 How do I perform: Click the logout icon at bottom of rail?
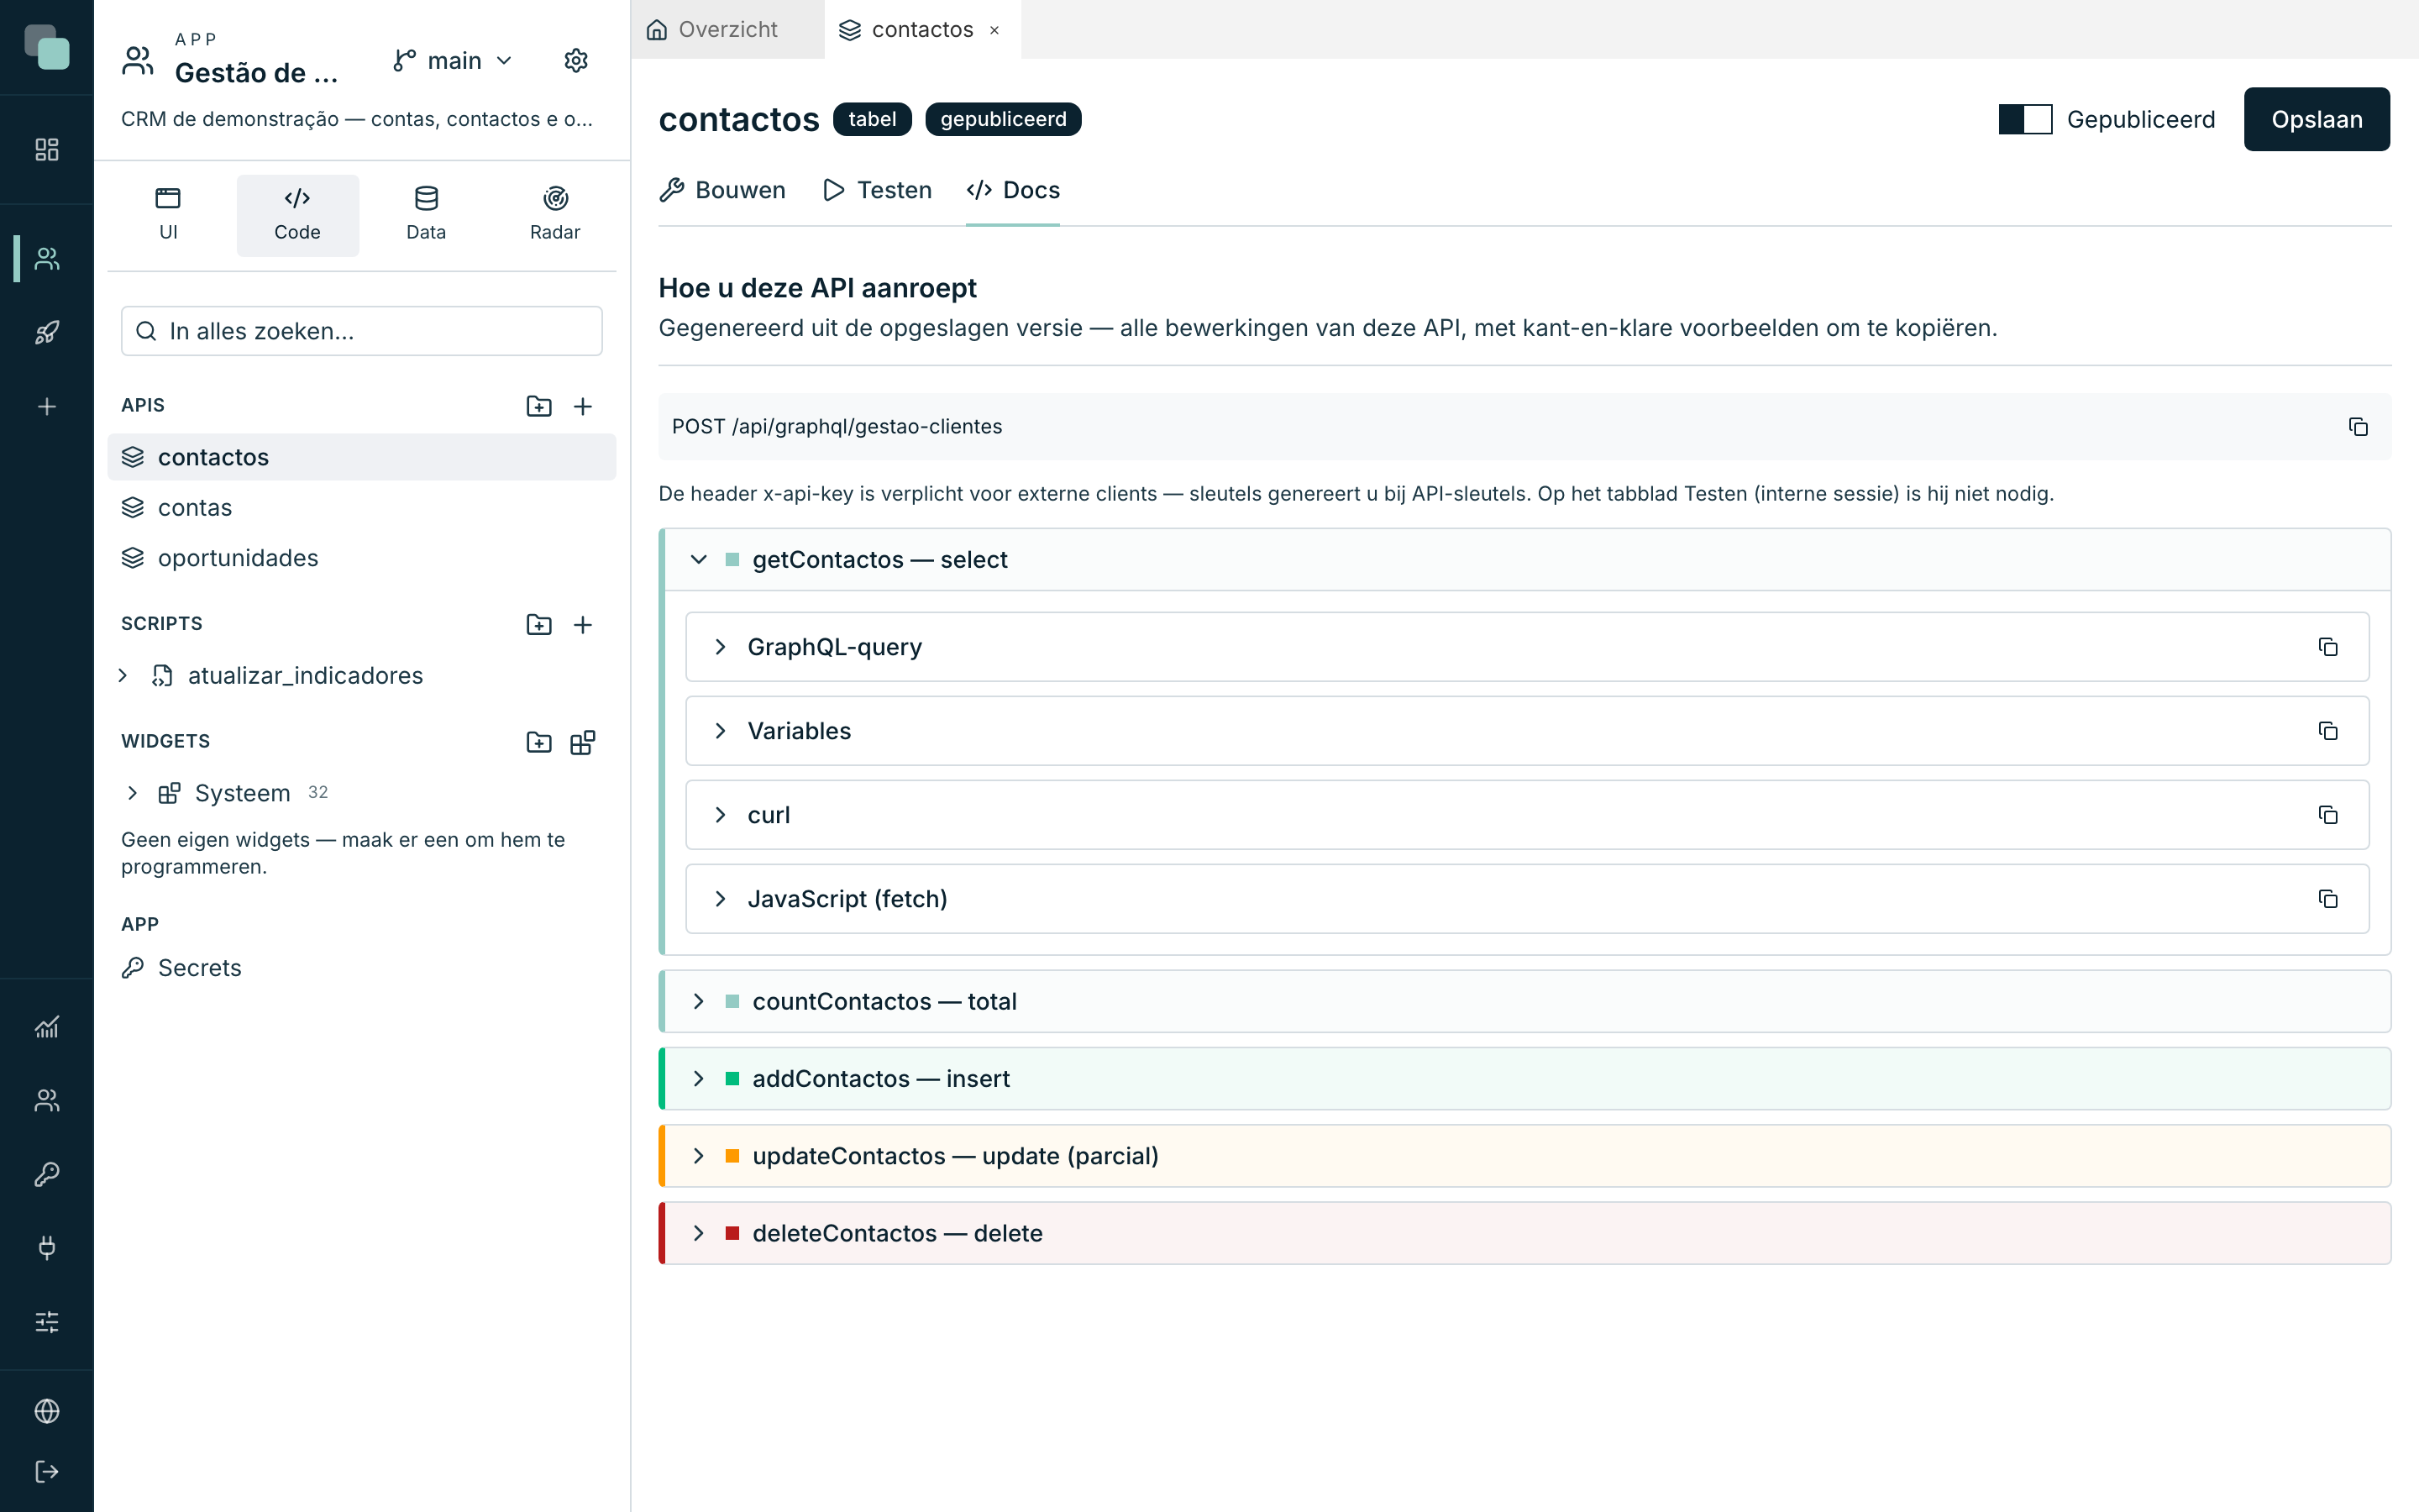47,1471
